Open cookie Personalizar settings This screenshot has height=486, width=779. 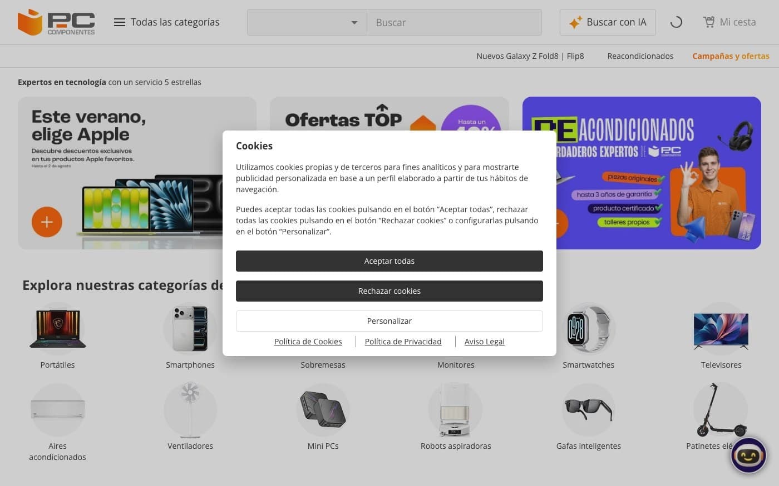pos(389,321)
